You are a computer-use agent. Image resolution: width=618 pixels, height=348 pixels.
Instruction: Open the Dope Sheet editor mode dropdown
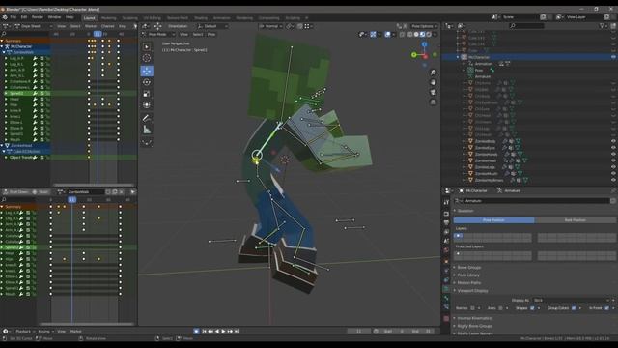(x=34, y=26)
